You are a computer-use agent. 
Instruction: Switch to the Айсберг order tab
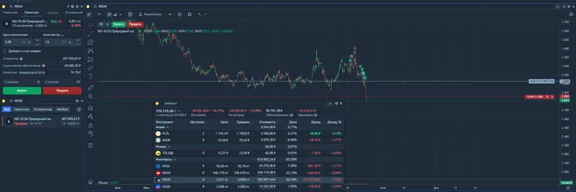tap(53, 12)
